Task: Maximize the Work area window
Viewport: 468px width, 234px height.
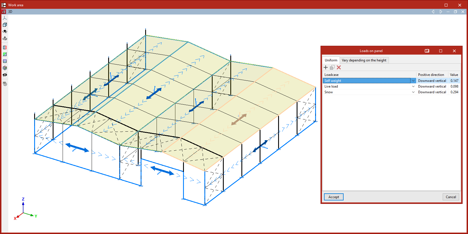Action: (446, 5)
